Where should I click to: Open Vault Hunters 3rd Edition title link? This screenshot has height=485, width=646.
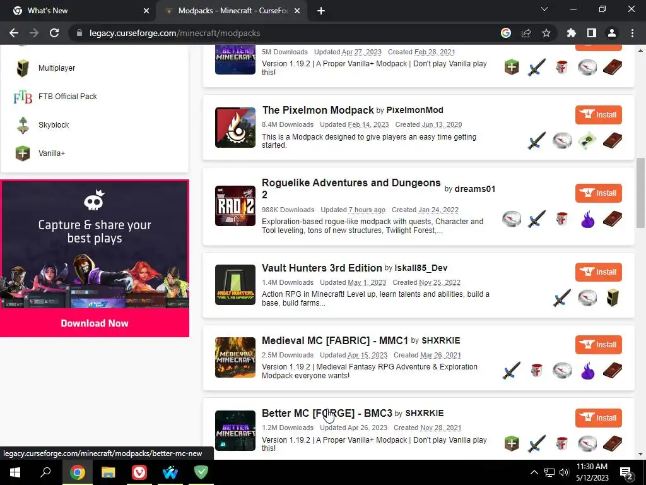322,268
